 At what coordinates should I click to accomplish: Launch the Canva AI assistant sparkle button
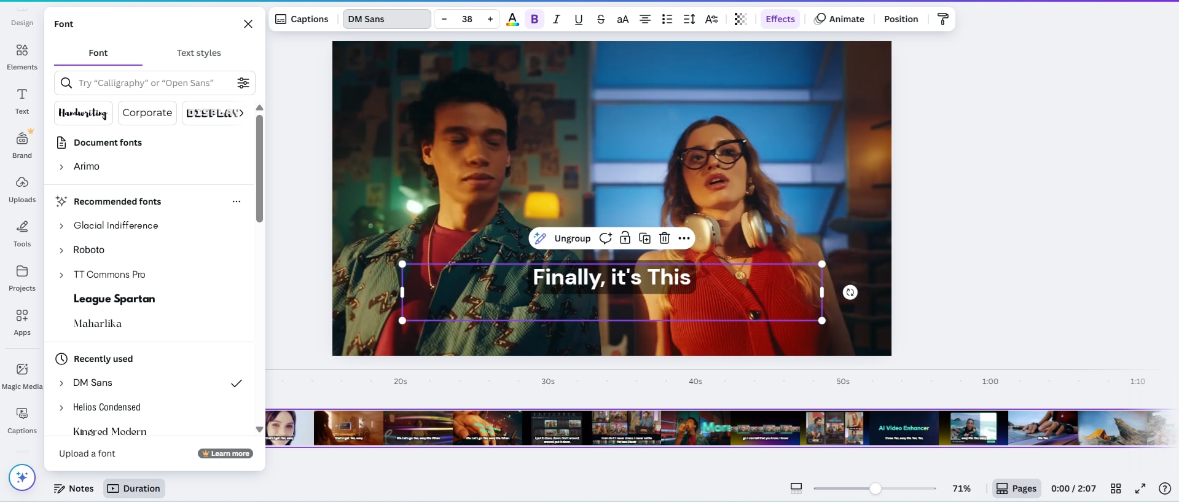(x=22, y=477)
